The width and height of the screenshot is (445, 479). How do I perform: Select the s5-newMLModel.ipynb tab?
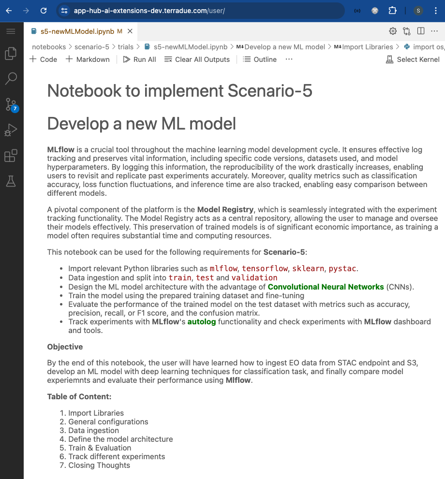pyautogui.click(x=77, y=31)
